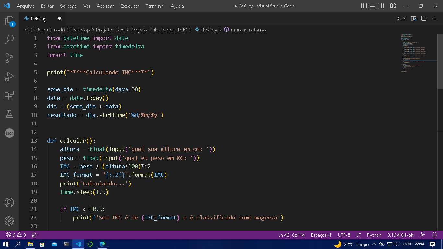The height and width of the screenshot is (249, 443).
Task: Open the Terminal menu
Action: (155, 6)
